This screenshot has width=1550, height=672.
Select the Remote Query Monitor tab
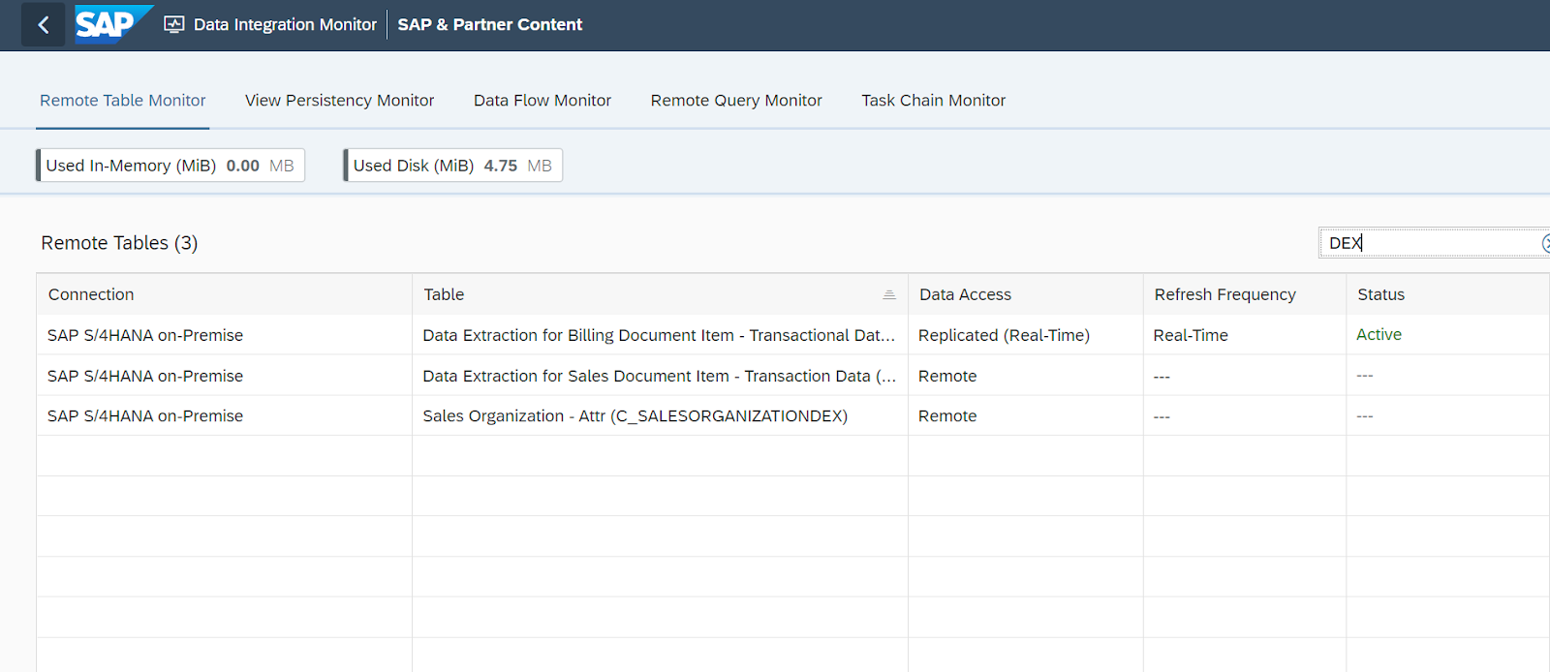click(x=736, y=101)
